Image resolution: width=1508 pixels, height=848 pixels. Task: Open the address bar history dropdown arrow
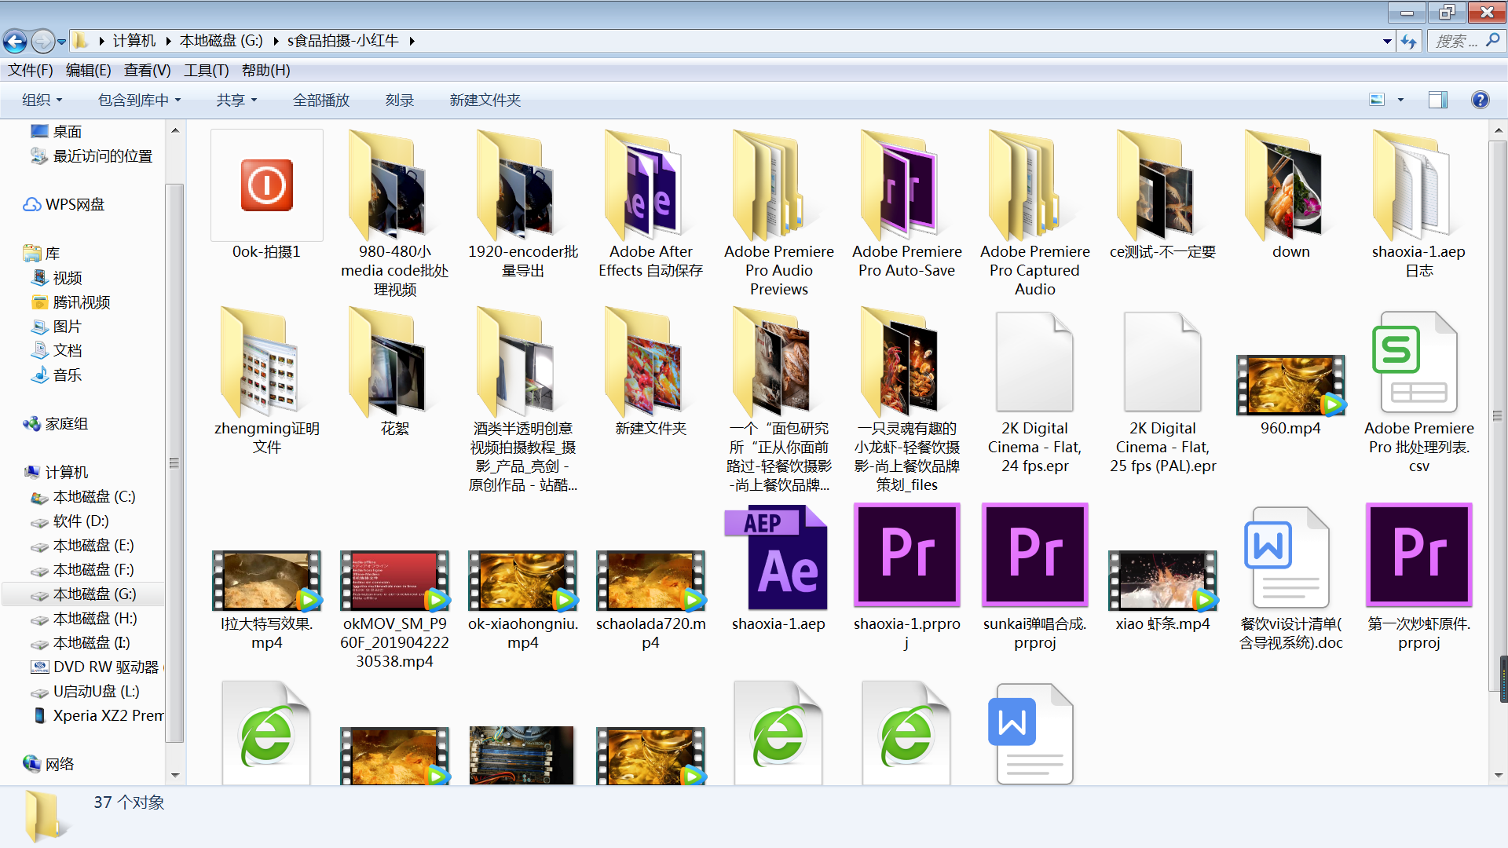pyautogui.click(x=1386, y=41)
